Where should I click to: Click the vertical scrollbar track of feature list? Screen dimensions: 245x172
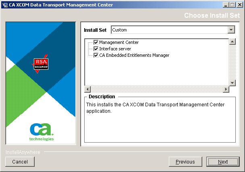(x=233, y=62)
